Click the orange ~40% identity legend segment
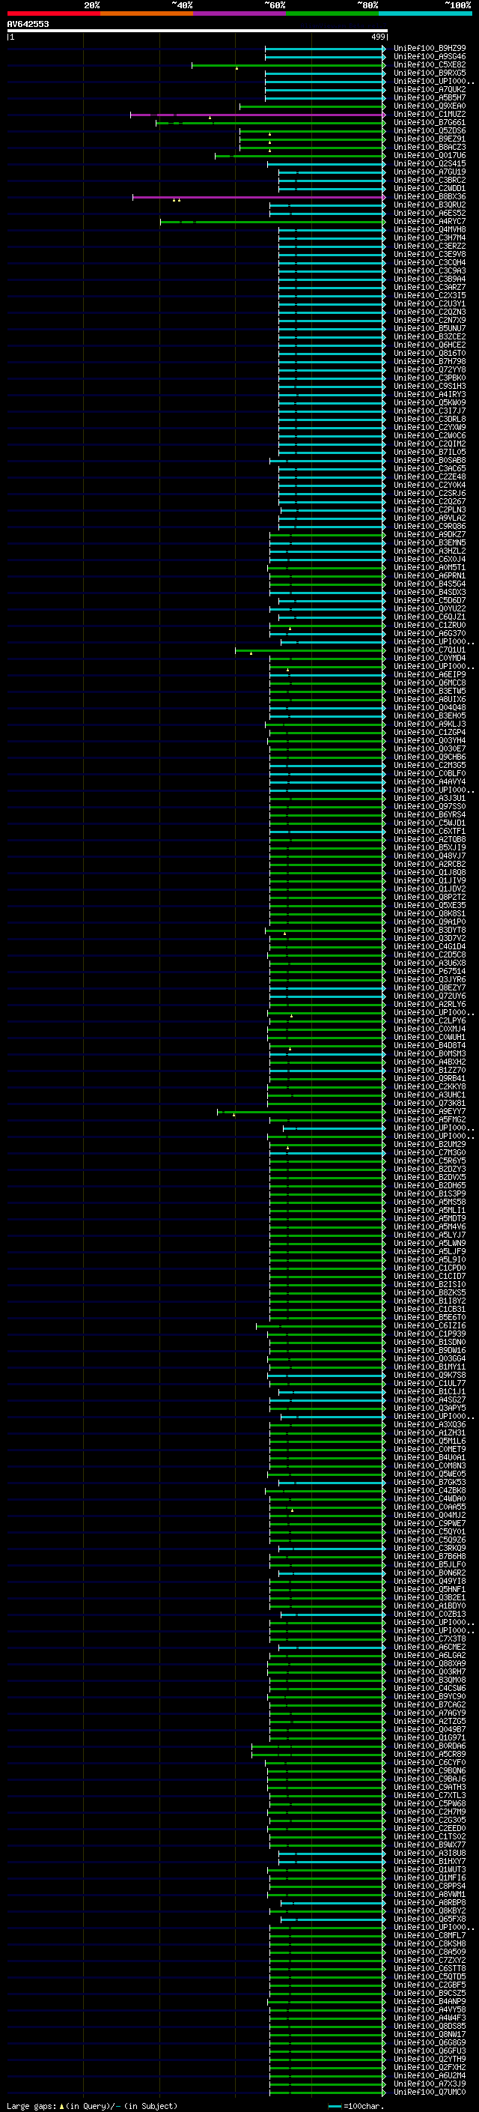 [147, 13]
